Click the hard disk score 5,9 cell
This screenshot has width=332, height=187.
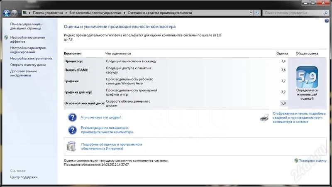tap(283, 103)
